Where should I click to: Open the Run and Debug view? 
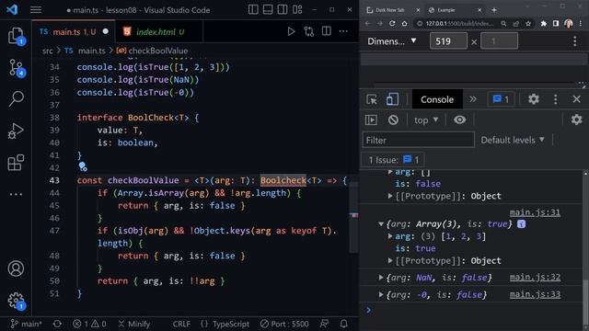pyautogui.click(x=16, y=131)
